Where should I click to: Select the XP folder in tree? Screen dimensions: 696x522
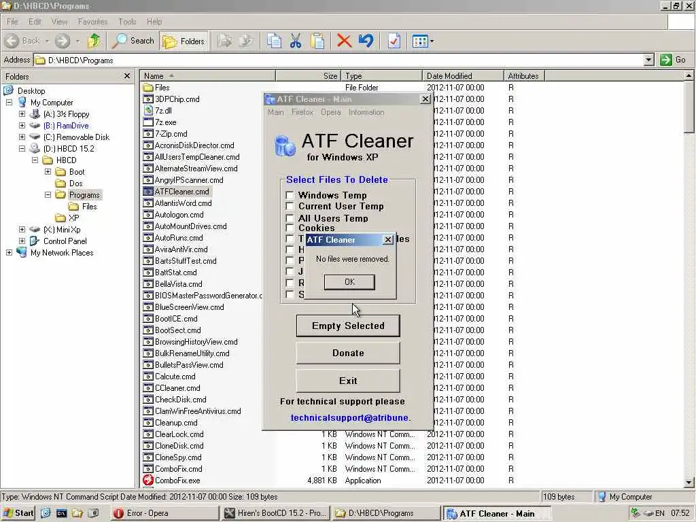pos(73,218)
